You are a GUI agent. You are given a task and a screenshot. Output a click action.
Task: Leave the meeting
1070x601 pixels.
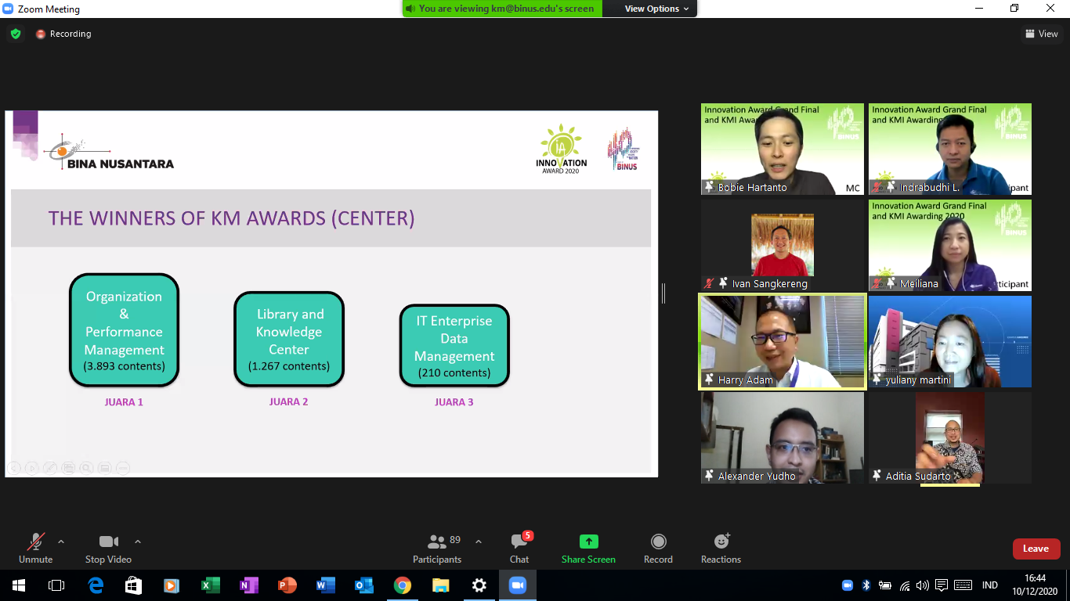click(x=1036, y=549)
